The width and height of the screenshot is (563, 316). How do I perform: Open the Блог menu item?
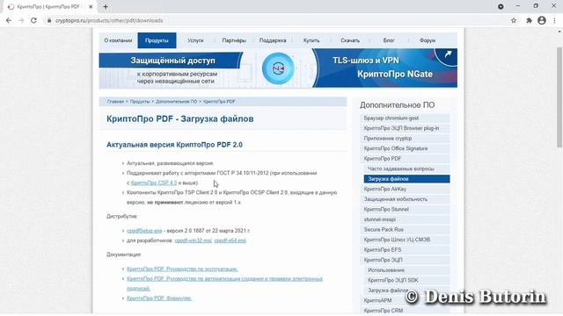click(x=389, y=40)
